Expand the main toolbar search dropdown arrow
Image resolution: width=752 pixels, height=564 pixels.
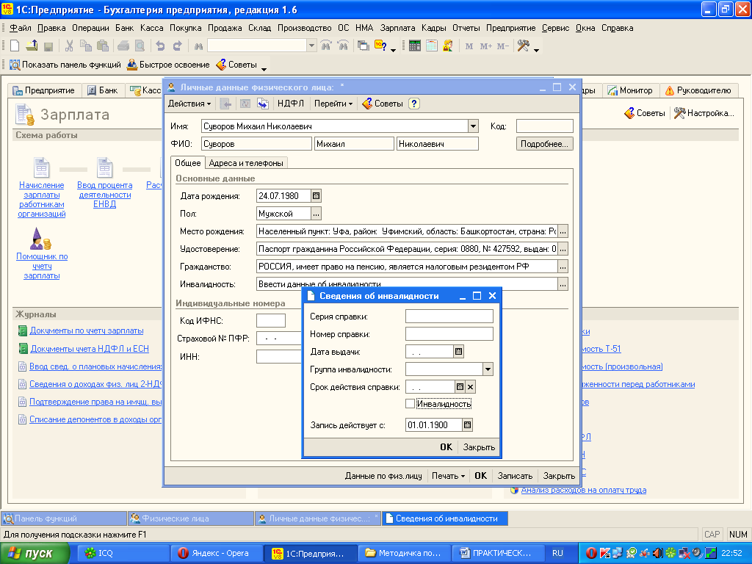coord(311,46)
